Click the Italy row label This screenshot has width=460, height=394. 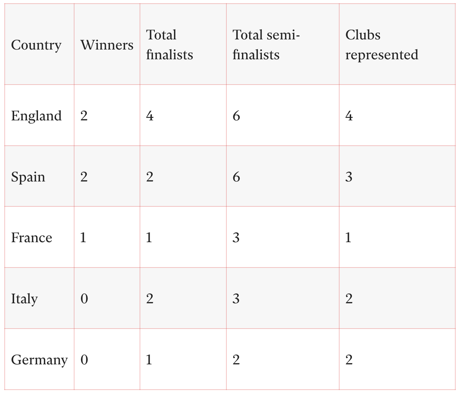click(x=24, y=299)
